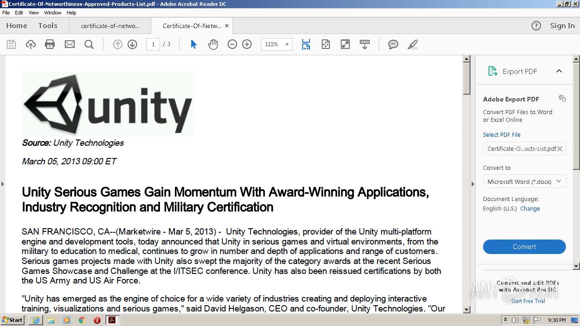Click the document scrollbar up arrow
Image resolution: width=580 pixels, height=326 pixels.
467,58
